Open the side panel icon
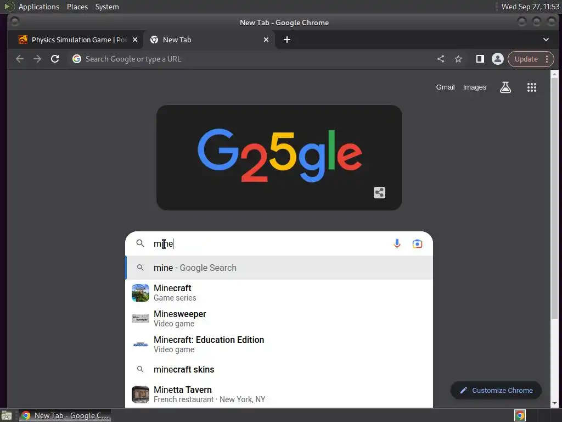This screenshot has width=562, height=422. click(x=480, y=59)
